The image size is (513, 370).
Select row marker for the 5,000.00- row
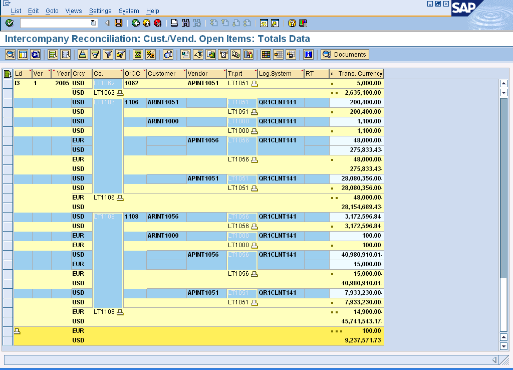click(x=8, y=83)
